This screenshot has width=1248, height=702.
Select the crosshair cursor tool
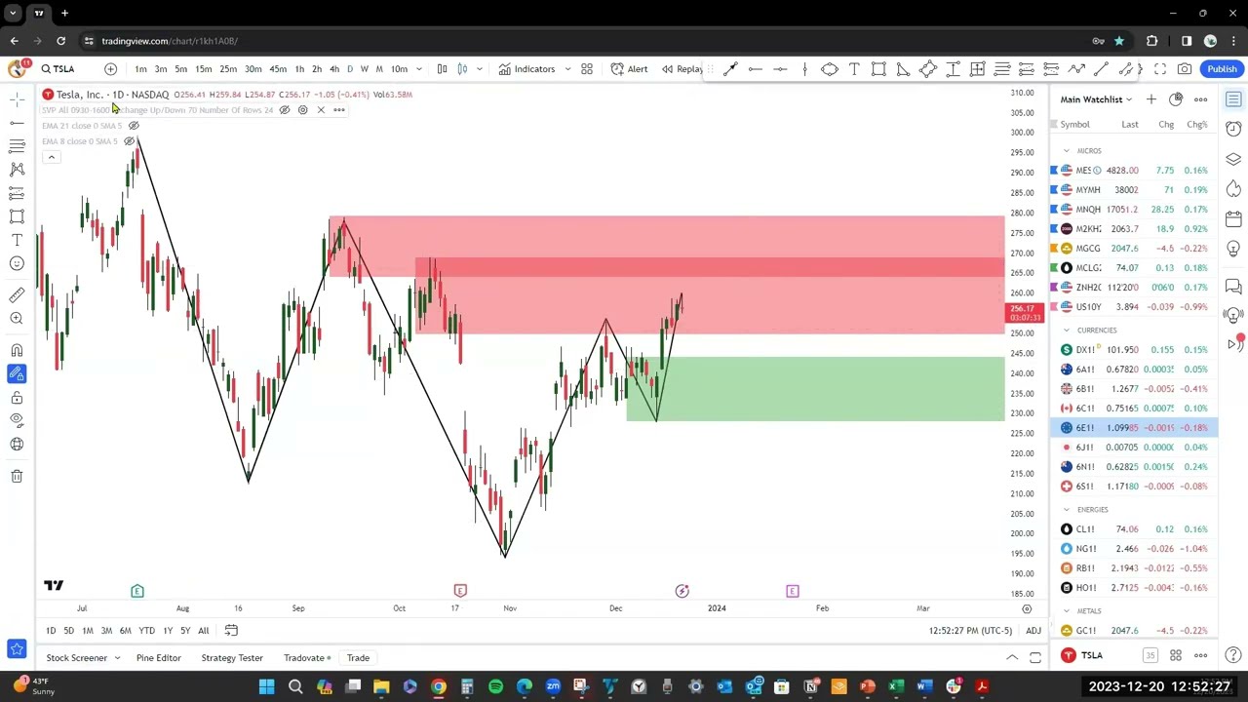pos(17,99)
